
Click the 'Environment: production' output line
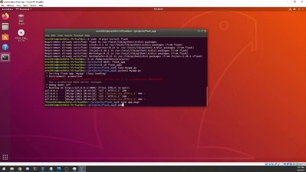click(64, 76)
